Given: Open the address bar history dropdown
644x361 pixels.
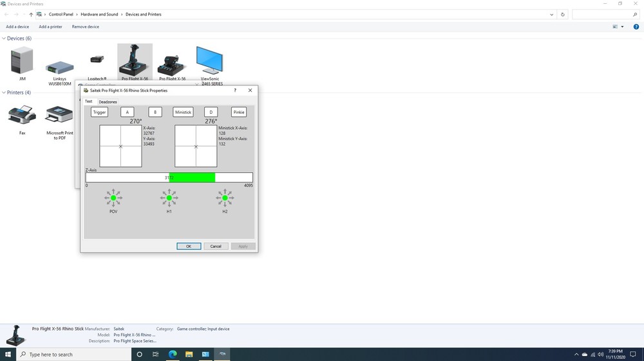Looking at the screenshot, I should 552,14.
